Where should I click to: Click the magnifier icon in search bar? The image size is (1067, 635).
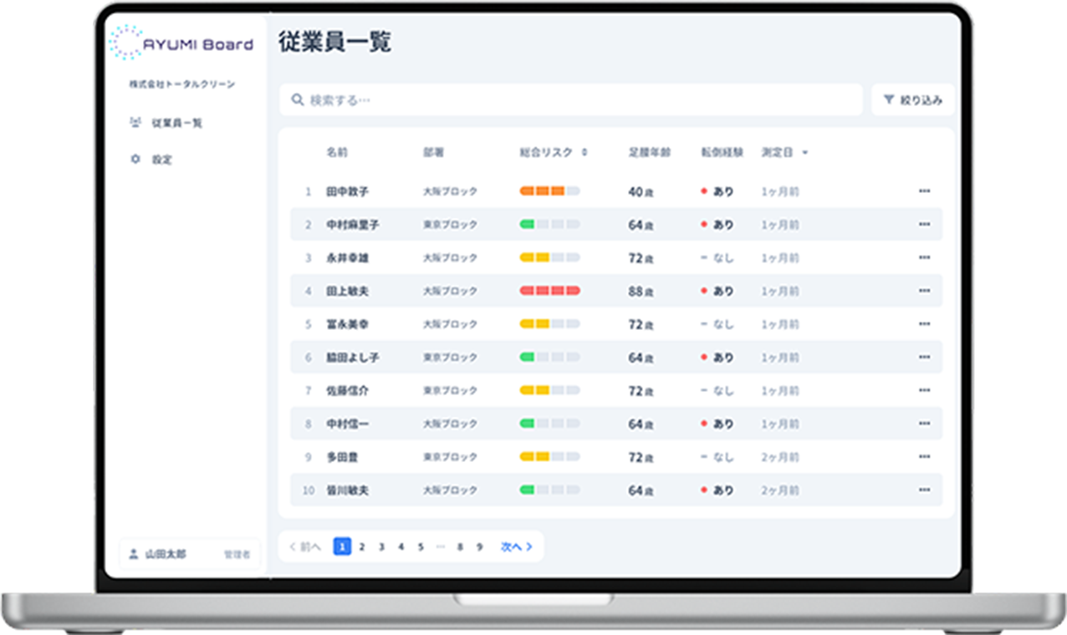(x=297, y=100)
